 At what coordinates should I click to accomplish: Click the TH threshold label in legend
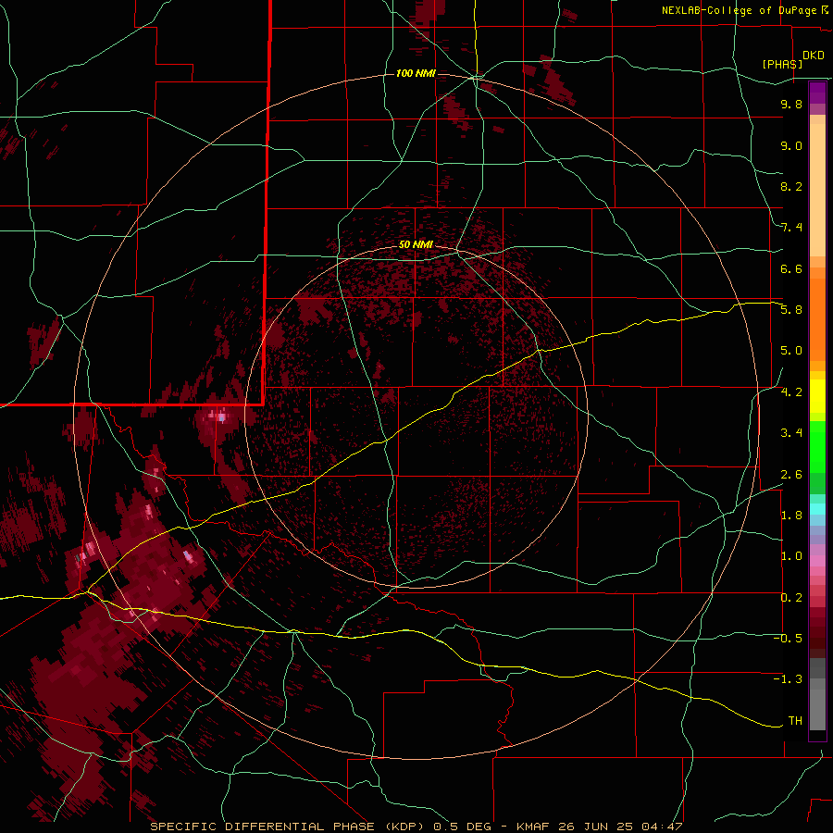coord(795,721)
